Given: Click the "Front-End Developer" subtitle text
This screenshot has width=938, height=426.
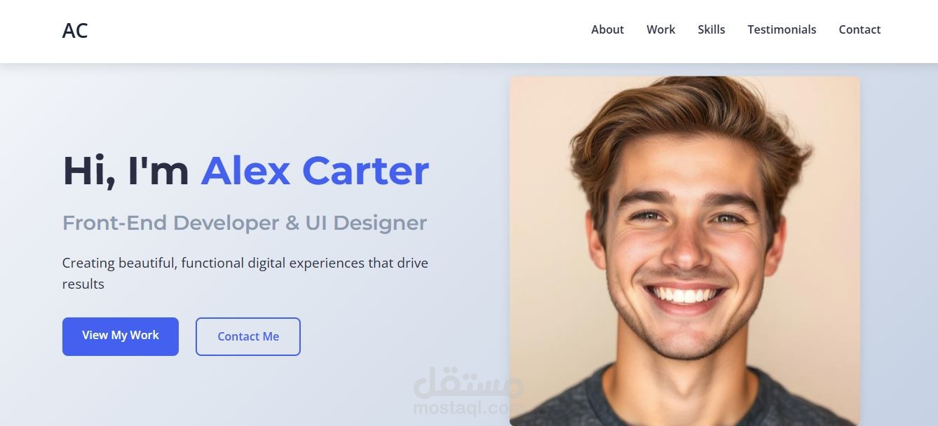Looking at the screenshot, I should coord(170,223).
